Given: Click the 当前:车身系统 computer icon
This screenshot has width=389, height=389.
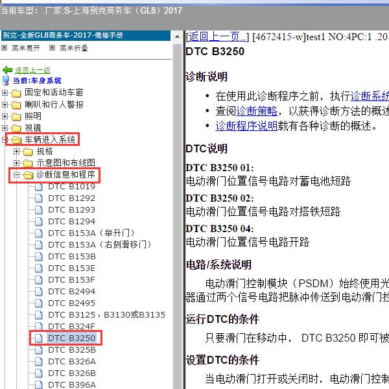Looking at the screenshot, I should coord(6,80).
